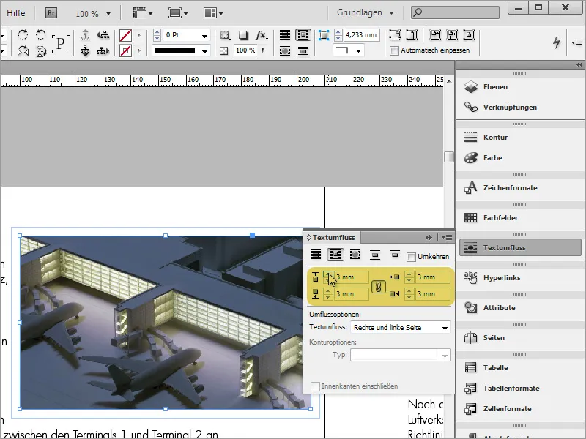
Task: Open the Attribute panel
Action: [x=519, y=307]
